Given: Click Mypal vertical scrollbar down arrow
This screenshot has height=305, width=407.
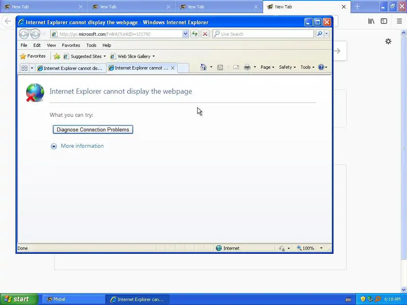Looking at the screenshot, I should pos(403,289).
